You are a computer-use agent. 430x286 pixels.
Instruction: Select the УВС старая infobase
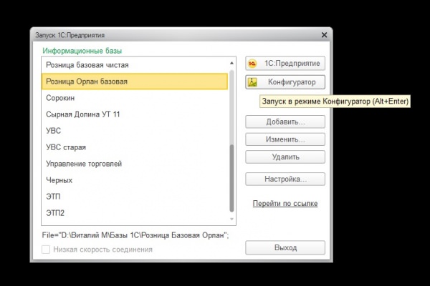[135, 147]
